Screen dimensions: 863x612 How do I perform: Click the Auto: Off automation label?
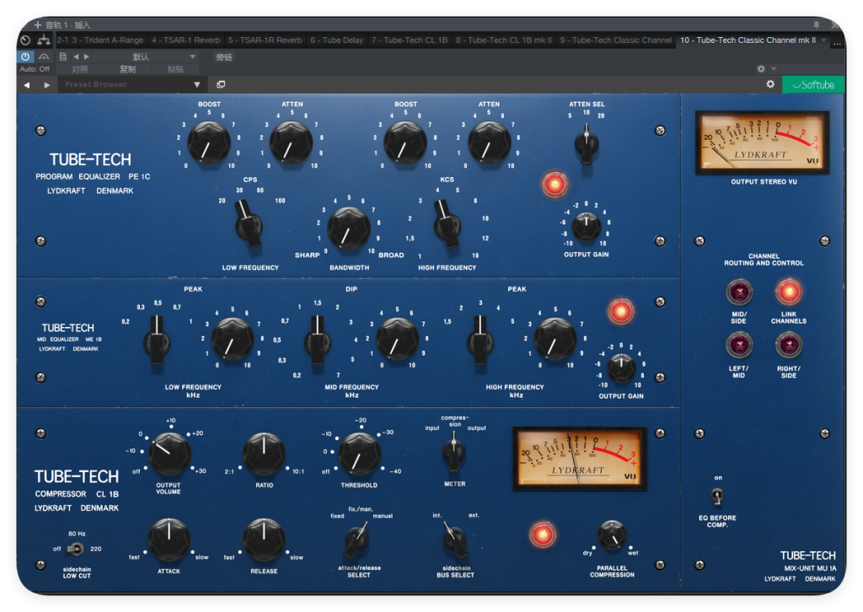pos(35,69)
